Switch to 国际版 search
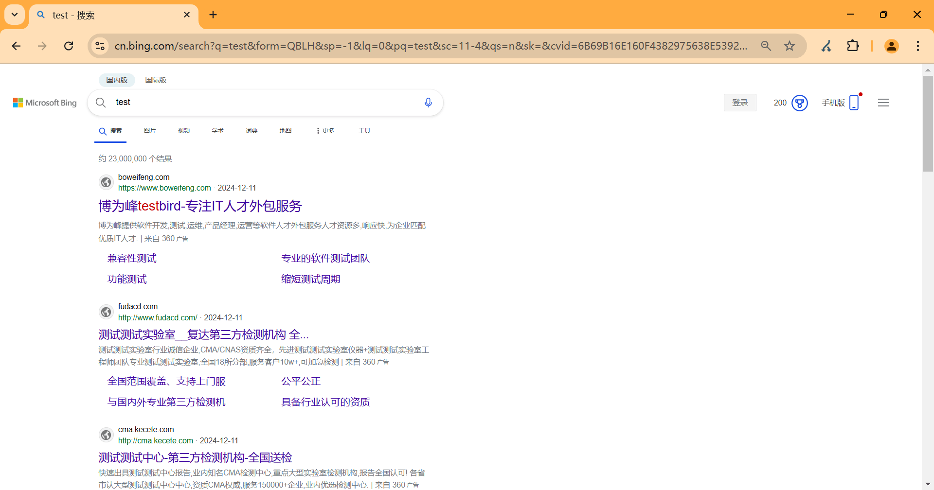 [156, 80]
